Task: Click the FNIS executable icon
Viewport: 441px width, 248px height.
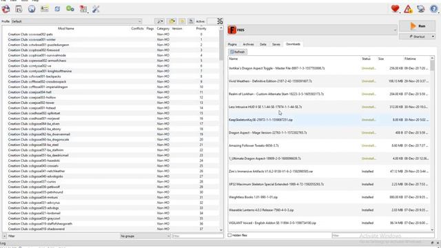Action: [232, 30]
